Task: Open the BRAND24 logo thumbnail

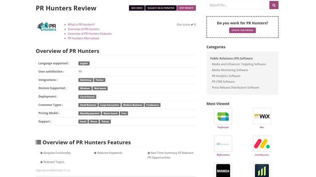Action: (223, 170)
